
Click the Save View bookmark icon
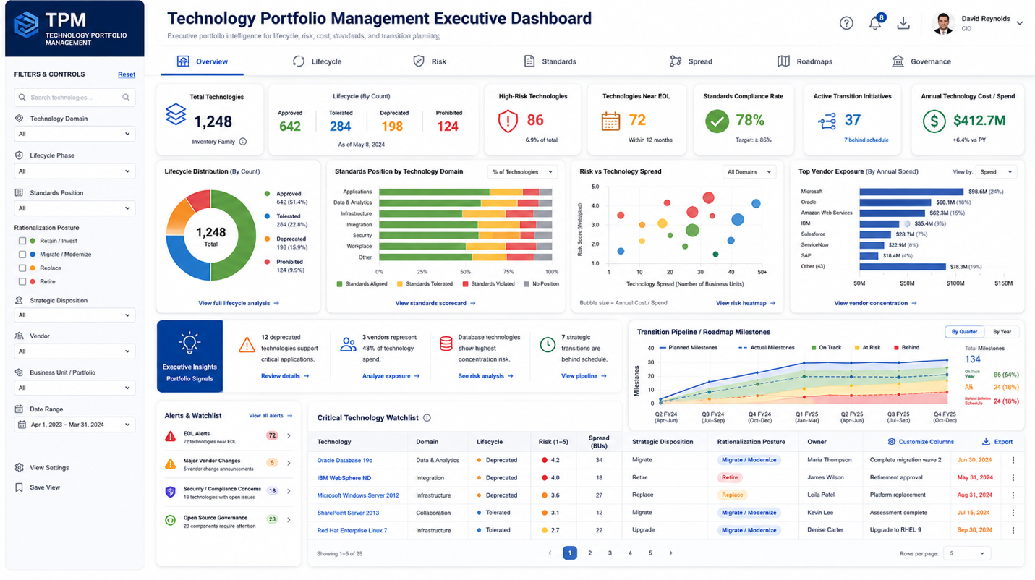pyautogui.click(x=20, y=487)
